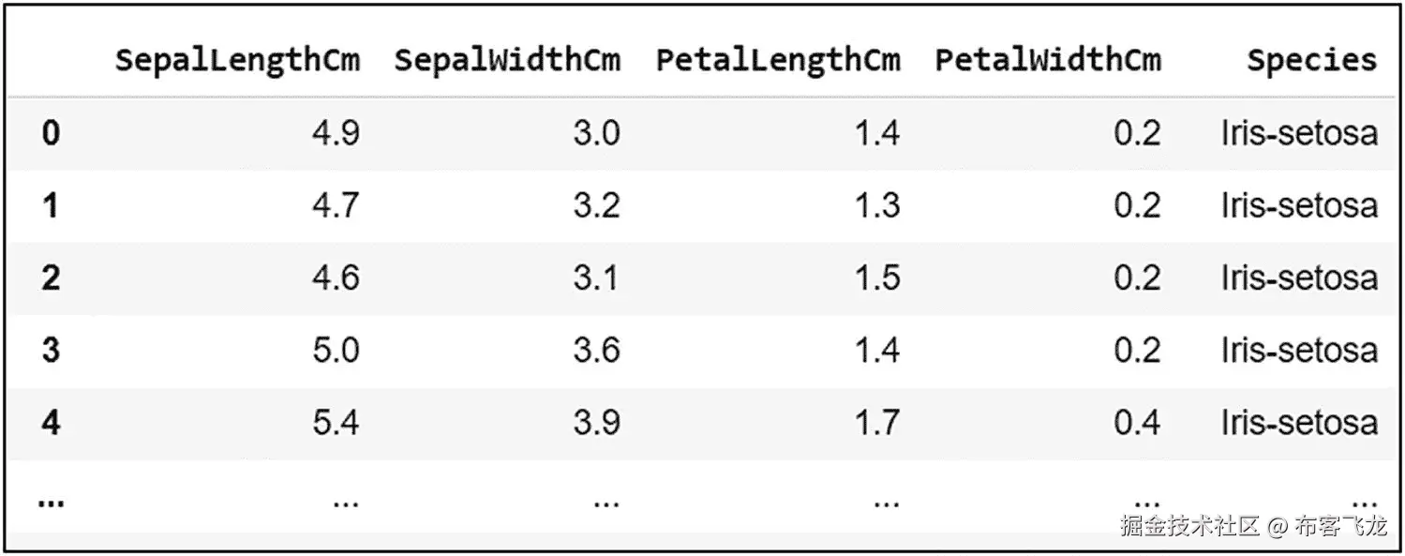Click the 1.5 petal length cell

[x=877, y=278]
